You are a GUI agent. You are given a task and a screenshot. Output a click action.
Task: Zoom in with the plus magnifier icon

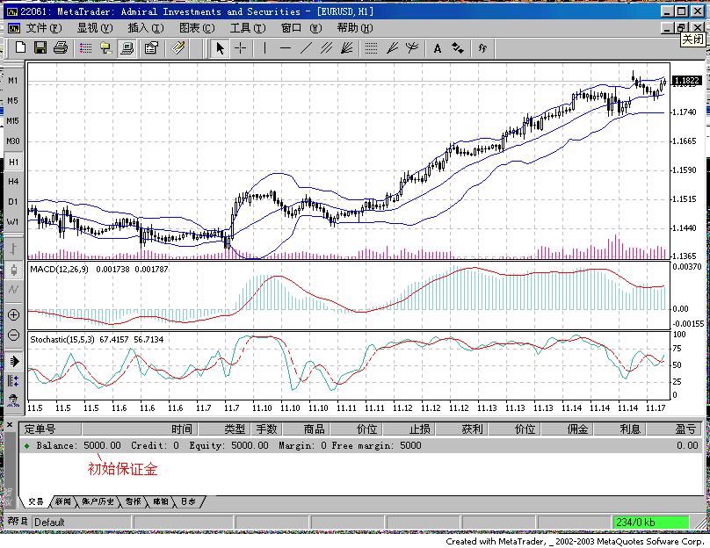click(x=13, y=314)
